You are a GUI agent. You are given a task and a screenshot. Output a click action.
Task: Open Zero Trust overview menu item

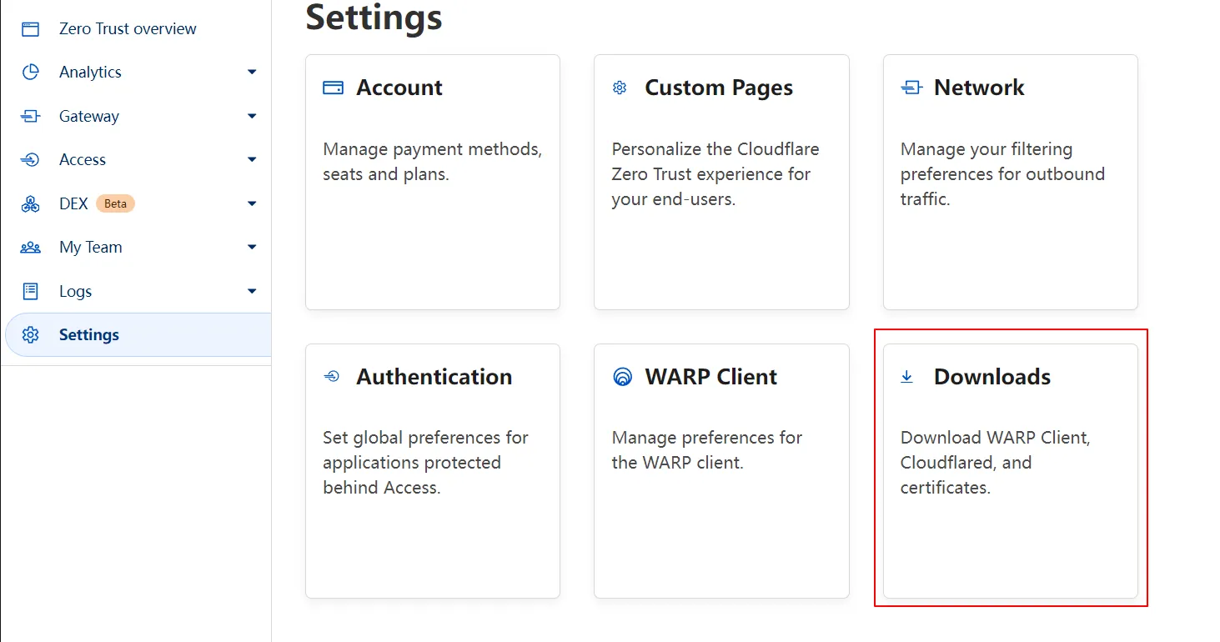pos(128,29)
